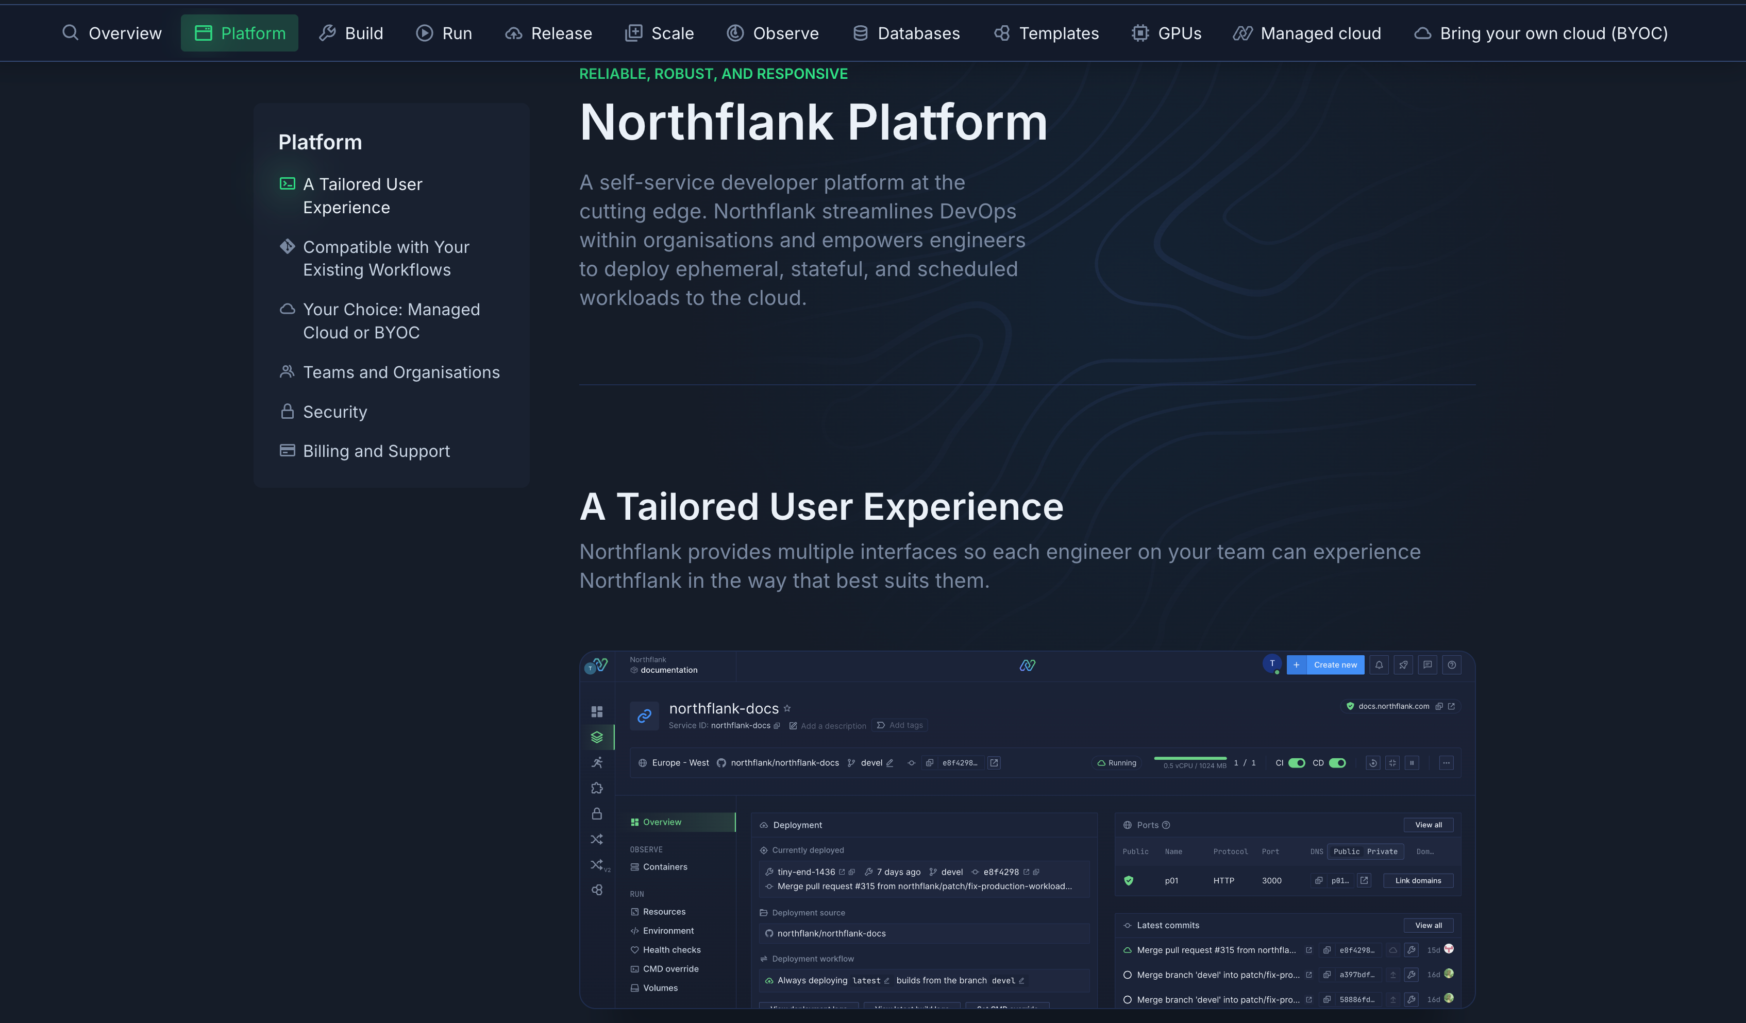This screenshot has width=1746, height=1023.
Task: Open Templates in the top navigation
Action: click(x=1046, y=32)
